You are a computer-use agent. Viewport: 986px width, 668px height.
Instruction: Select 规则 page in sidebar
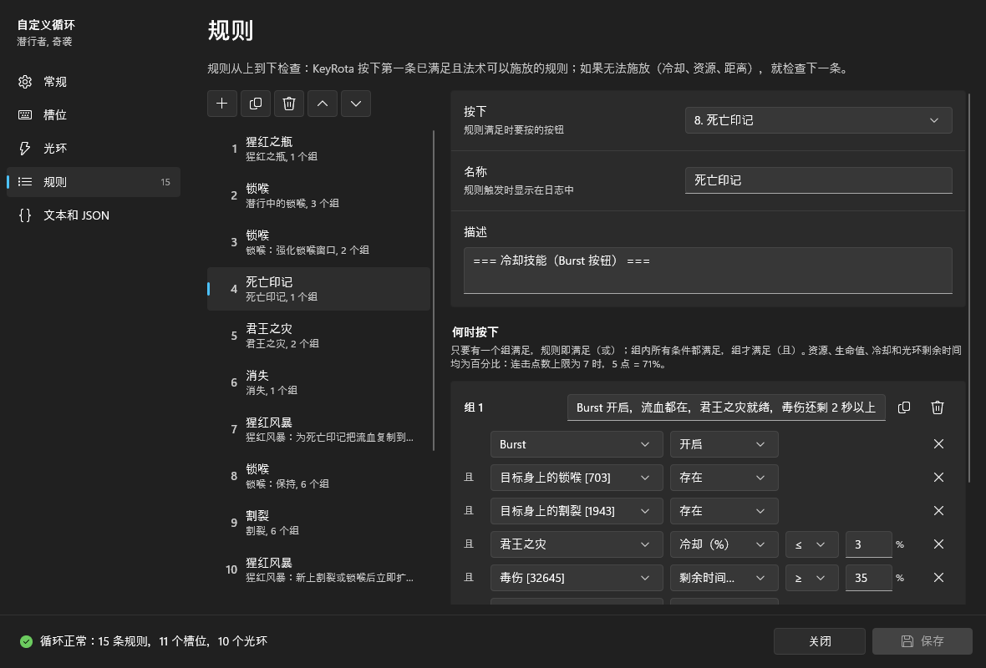(x=94, y=181)
